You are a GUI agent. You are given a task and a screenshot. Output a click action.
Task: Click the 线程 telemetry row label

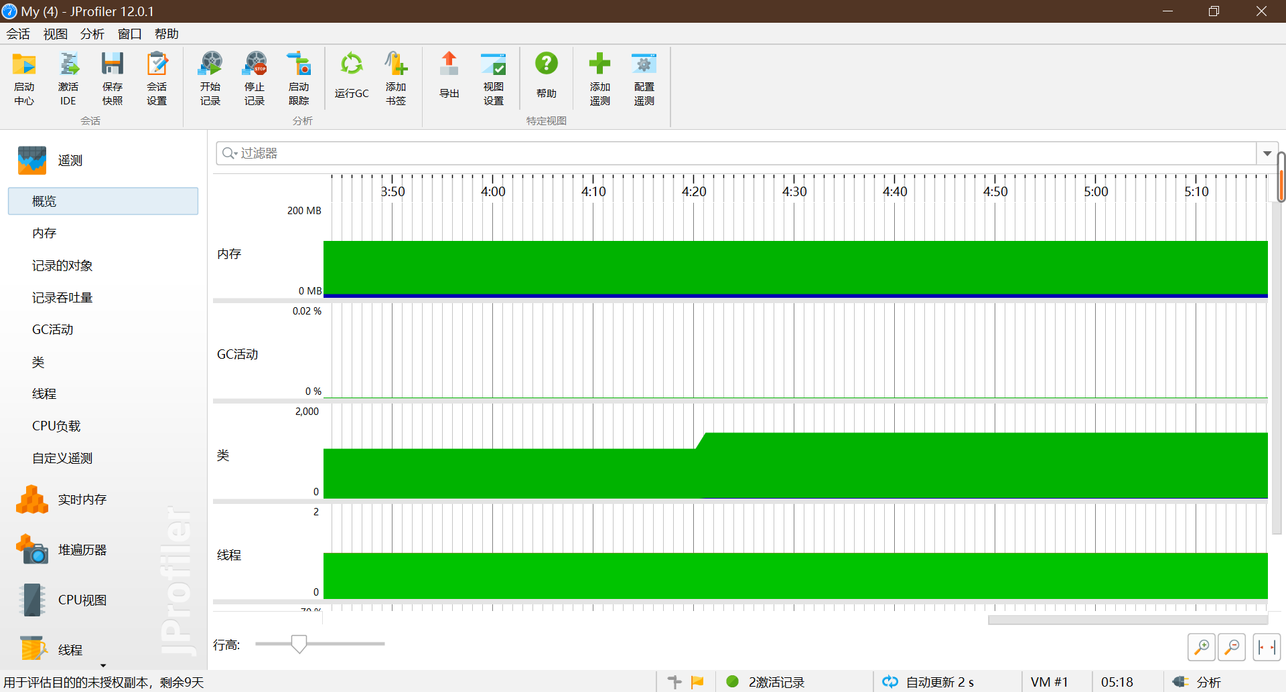coord(229,555)
